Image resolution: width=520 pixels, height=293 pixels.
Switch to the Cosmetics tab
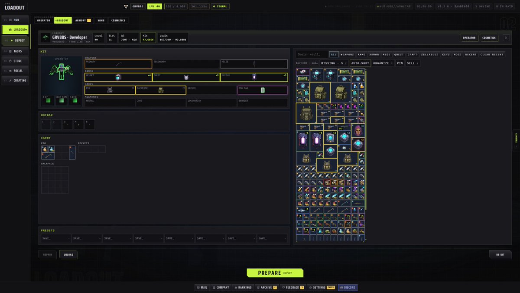pos(118,20)
